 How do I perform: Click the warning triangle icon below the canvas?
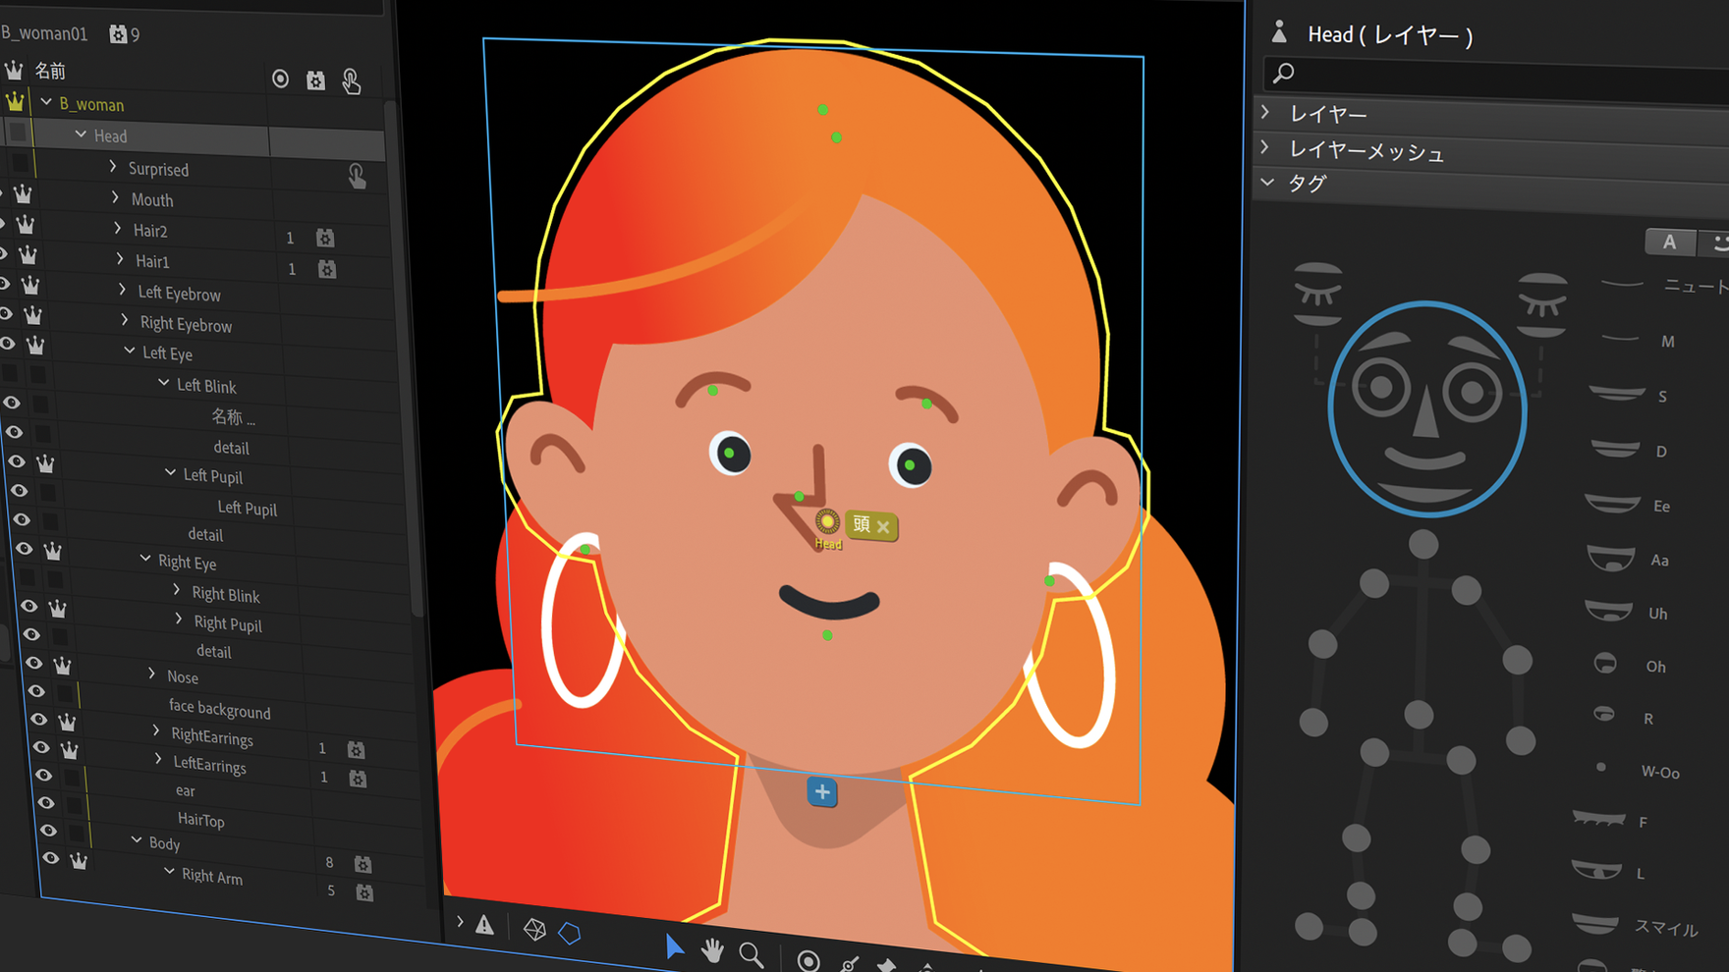pyautogui.click(x=484, y=925)
